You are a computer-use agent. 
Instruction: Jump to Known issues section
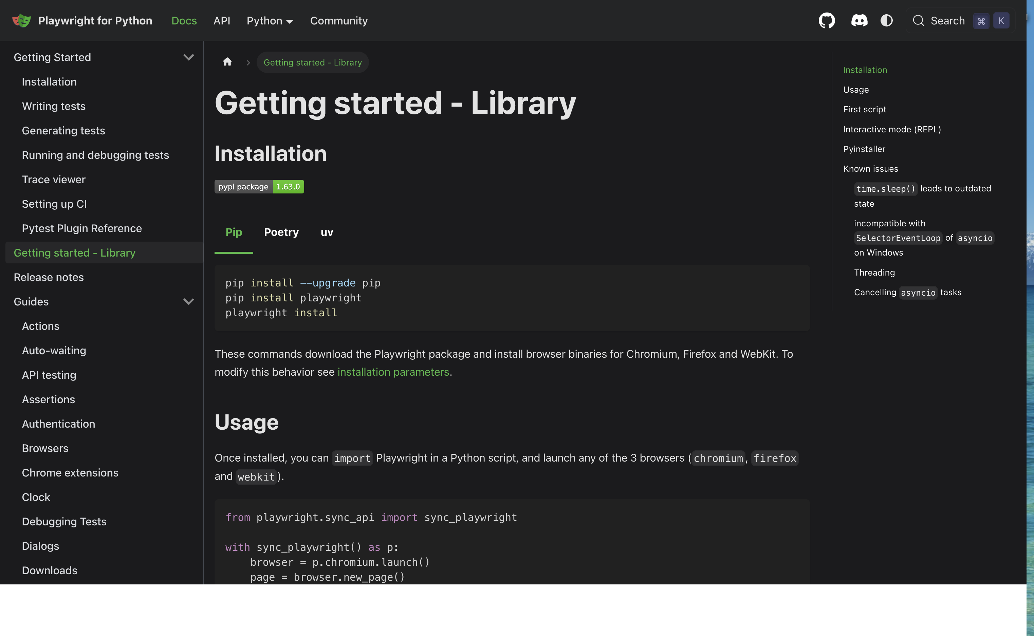(x=870, y=169)
